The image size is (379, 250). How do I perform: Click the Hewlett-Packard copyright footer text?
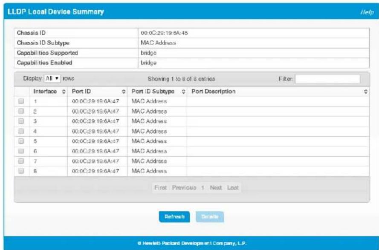192,244
